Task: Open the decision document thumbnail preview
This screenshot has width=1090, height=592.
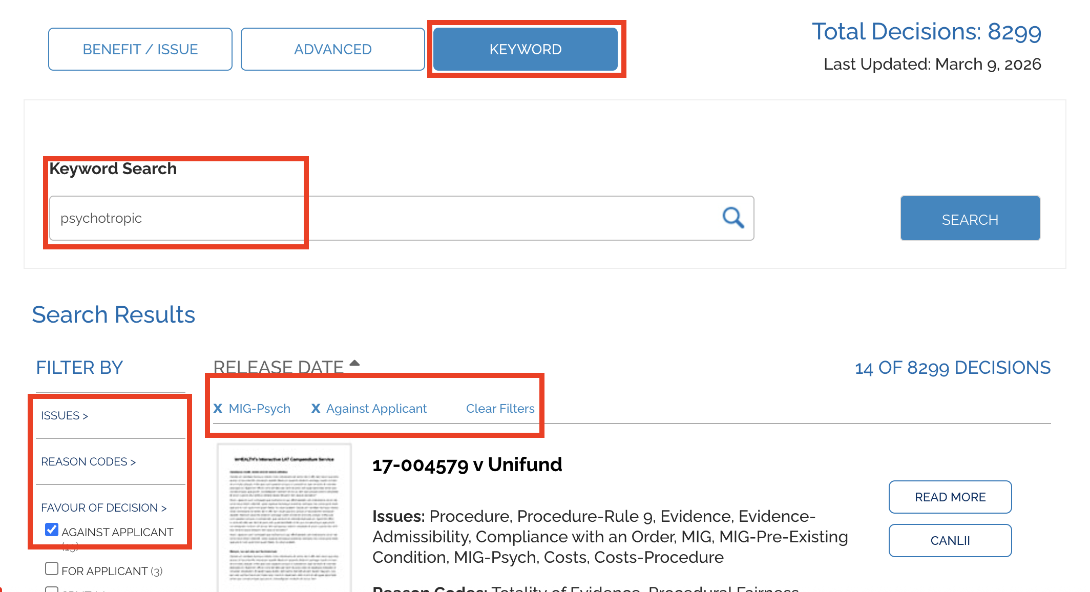Action: point(284,517)
